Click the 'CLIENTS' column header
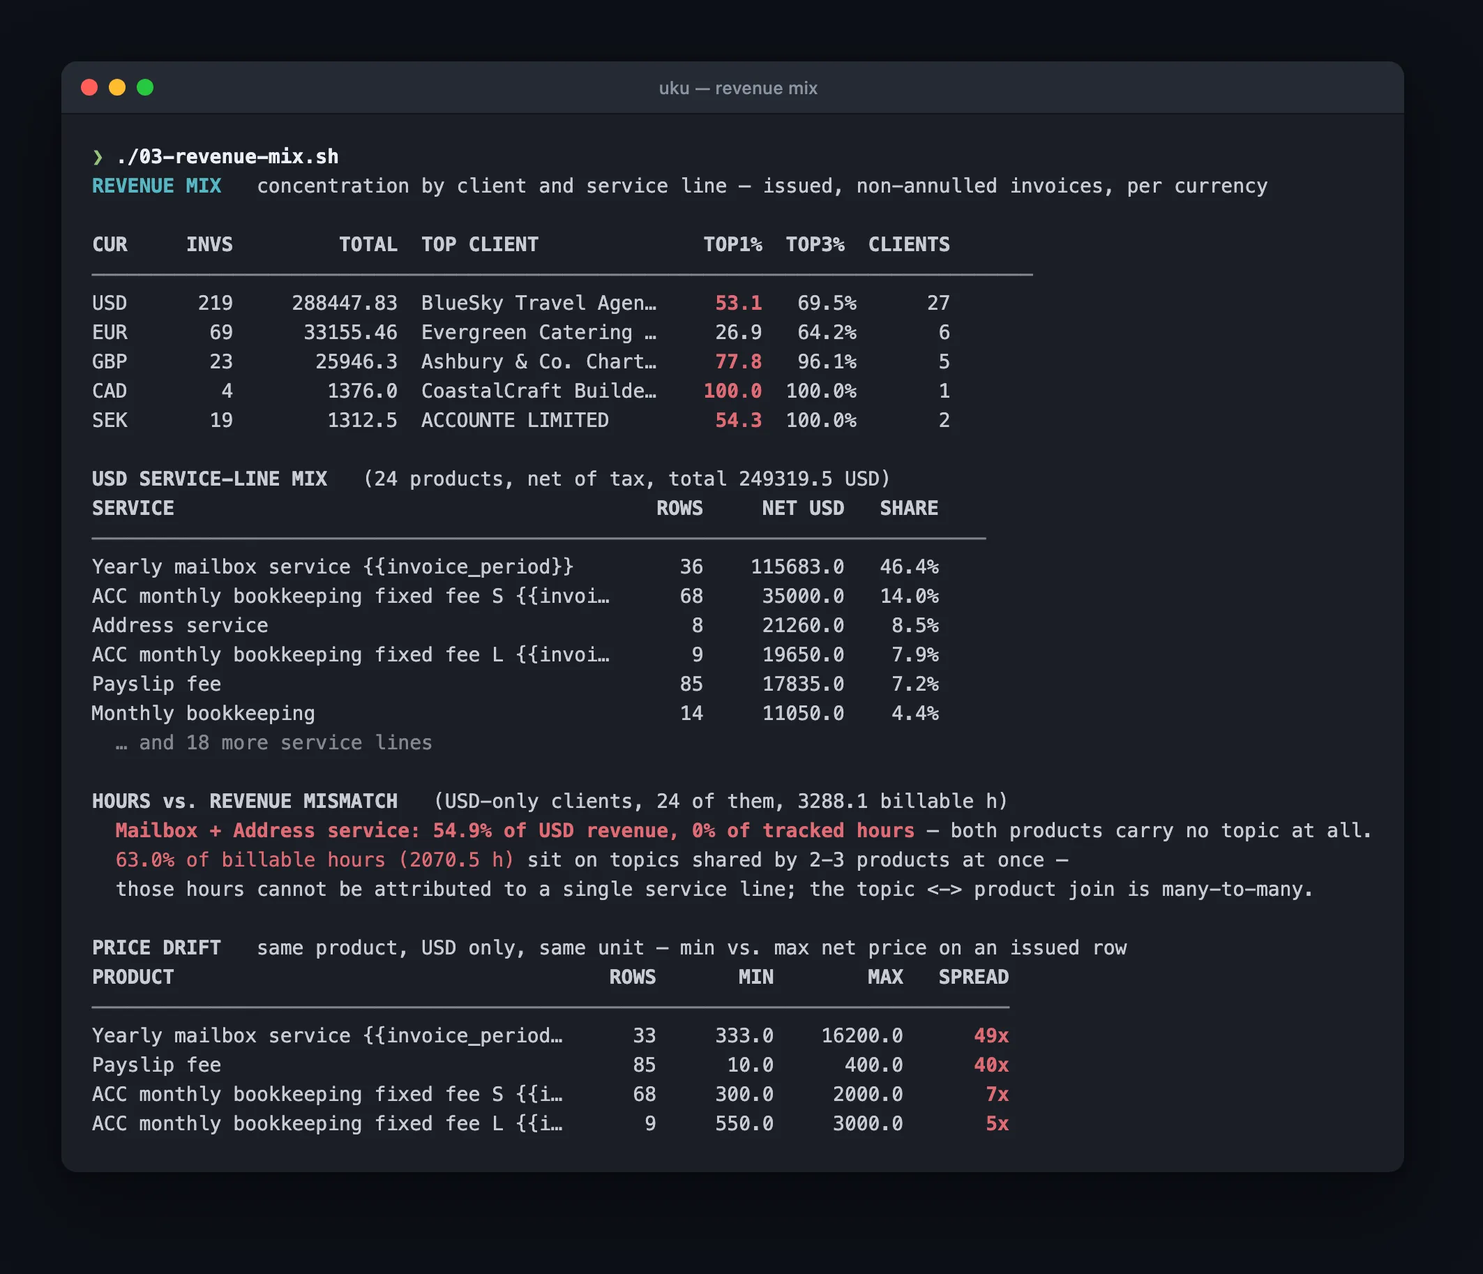1483x1274 pixels. tap(909, 245)
